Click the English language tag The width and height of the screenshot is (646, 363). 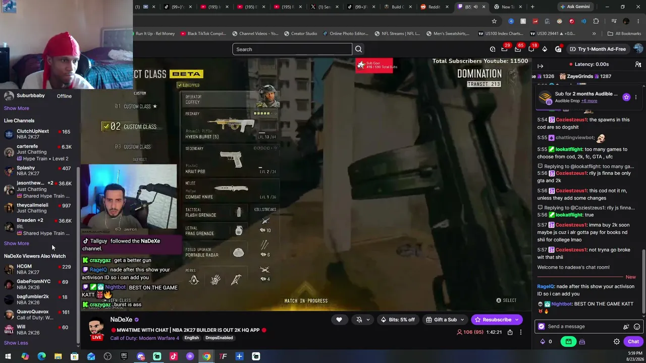[x=191, y=338]
